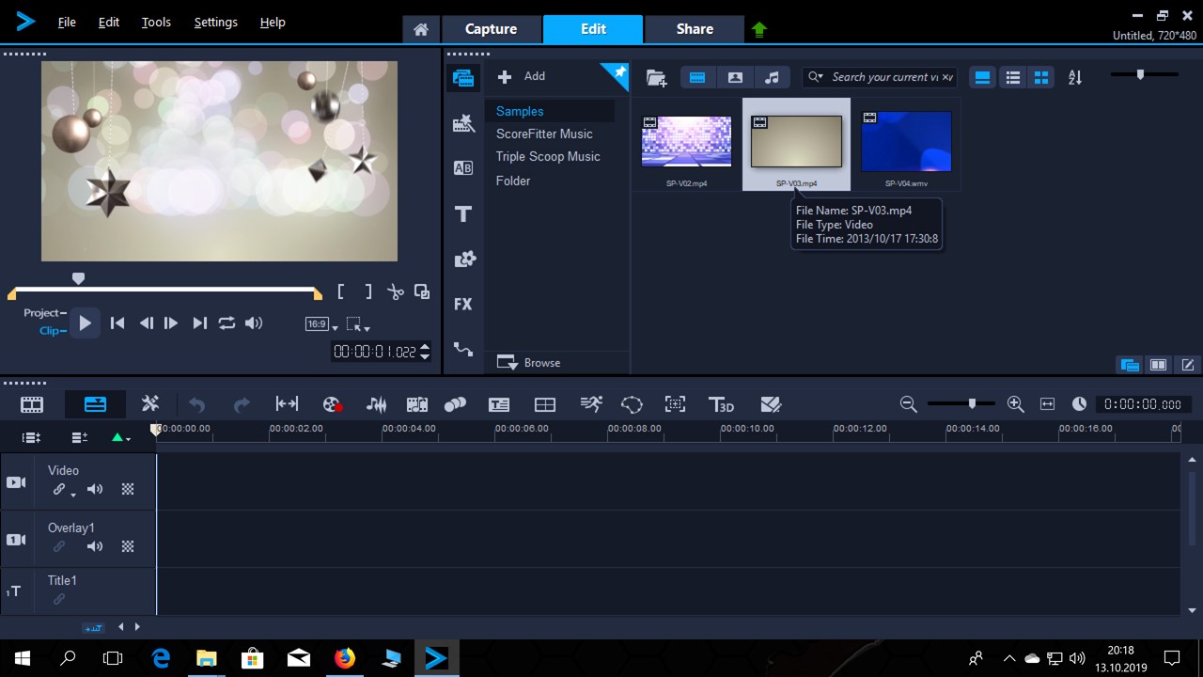Open the Sound Mixer in timeline toolbar
The image size is (1203, 677).
376,404
